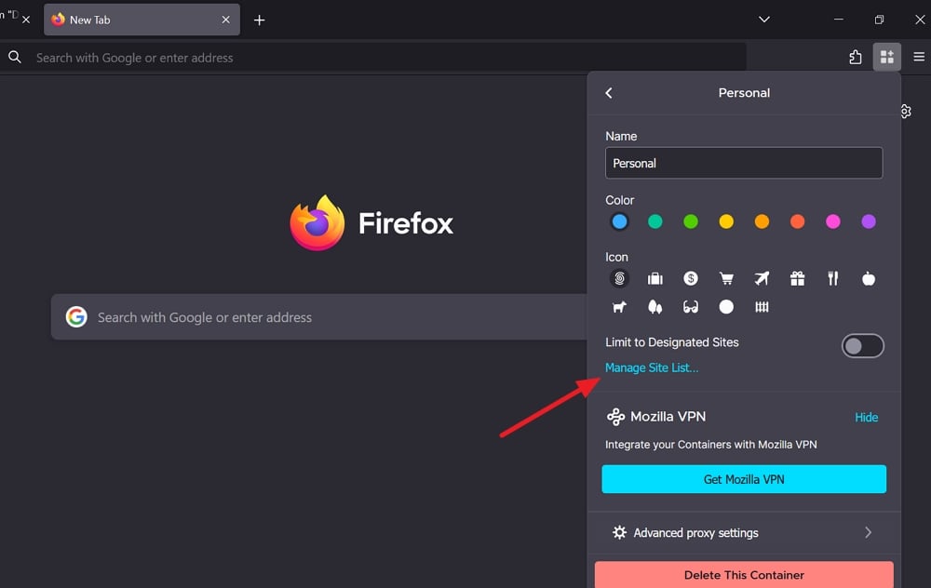
Task: Click the 'Personal' panel title
Action: click(x=744, y=92)
